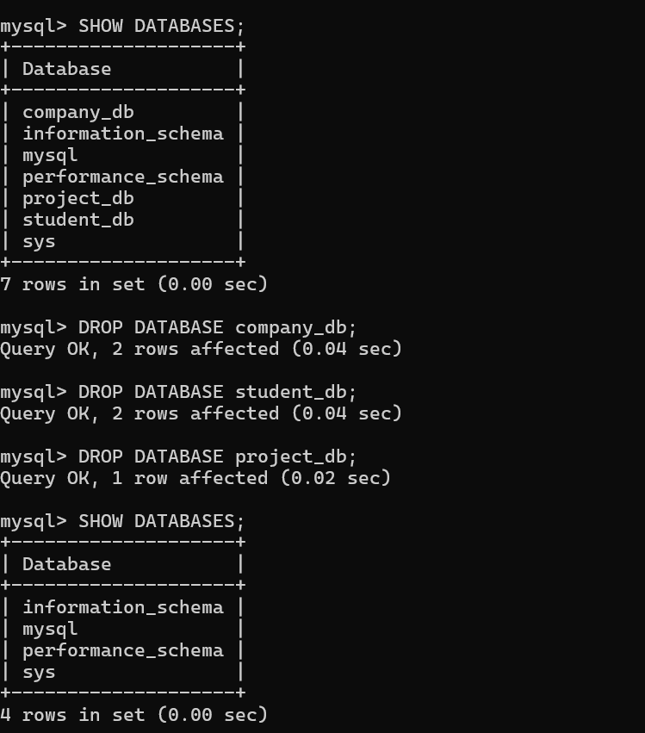
Task: Click the Database header in the four-row table
Action: (66, 564)
